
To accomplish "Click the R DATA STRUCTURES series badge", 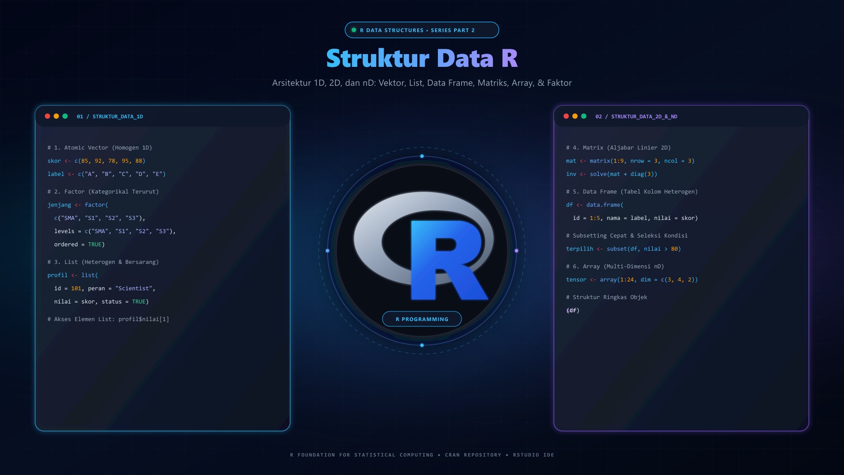I will pyautogui.click(x=422, y=30).
